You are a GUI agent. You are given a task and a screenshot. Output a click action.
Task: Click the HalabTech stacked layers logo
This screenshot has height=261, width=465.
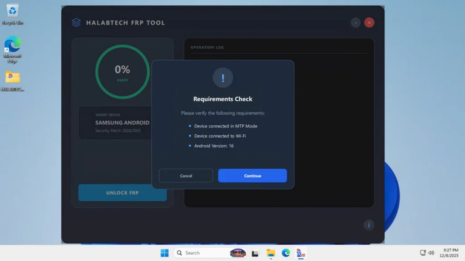76,23
